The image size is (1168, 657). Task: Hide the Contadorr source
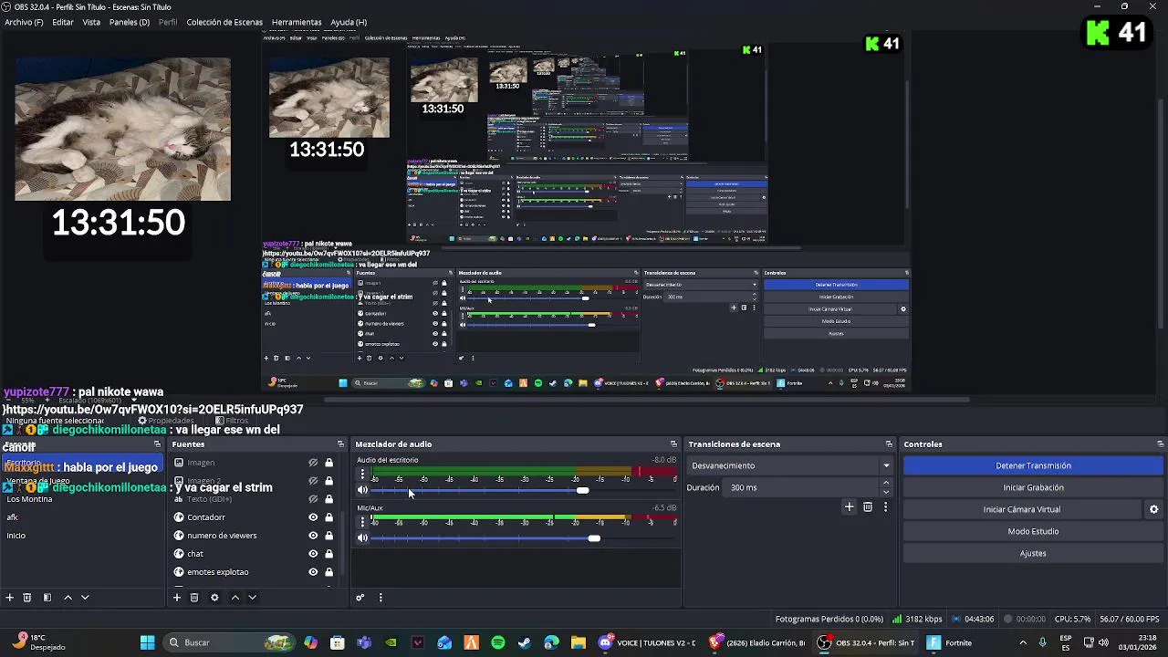pos(313,517)
